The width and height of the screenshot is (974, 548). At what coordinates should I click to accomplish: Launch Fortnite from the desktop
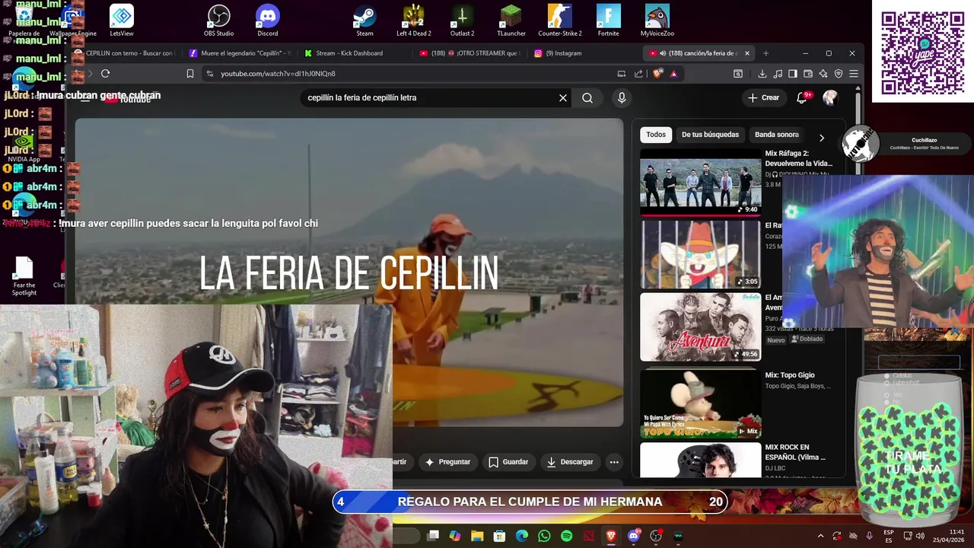click(608, 21)
